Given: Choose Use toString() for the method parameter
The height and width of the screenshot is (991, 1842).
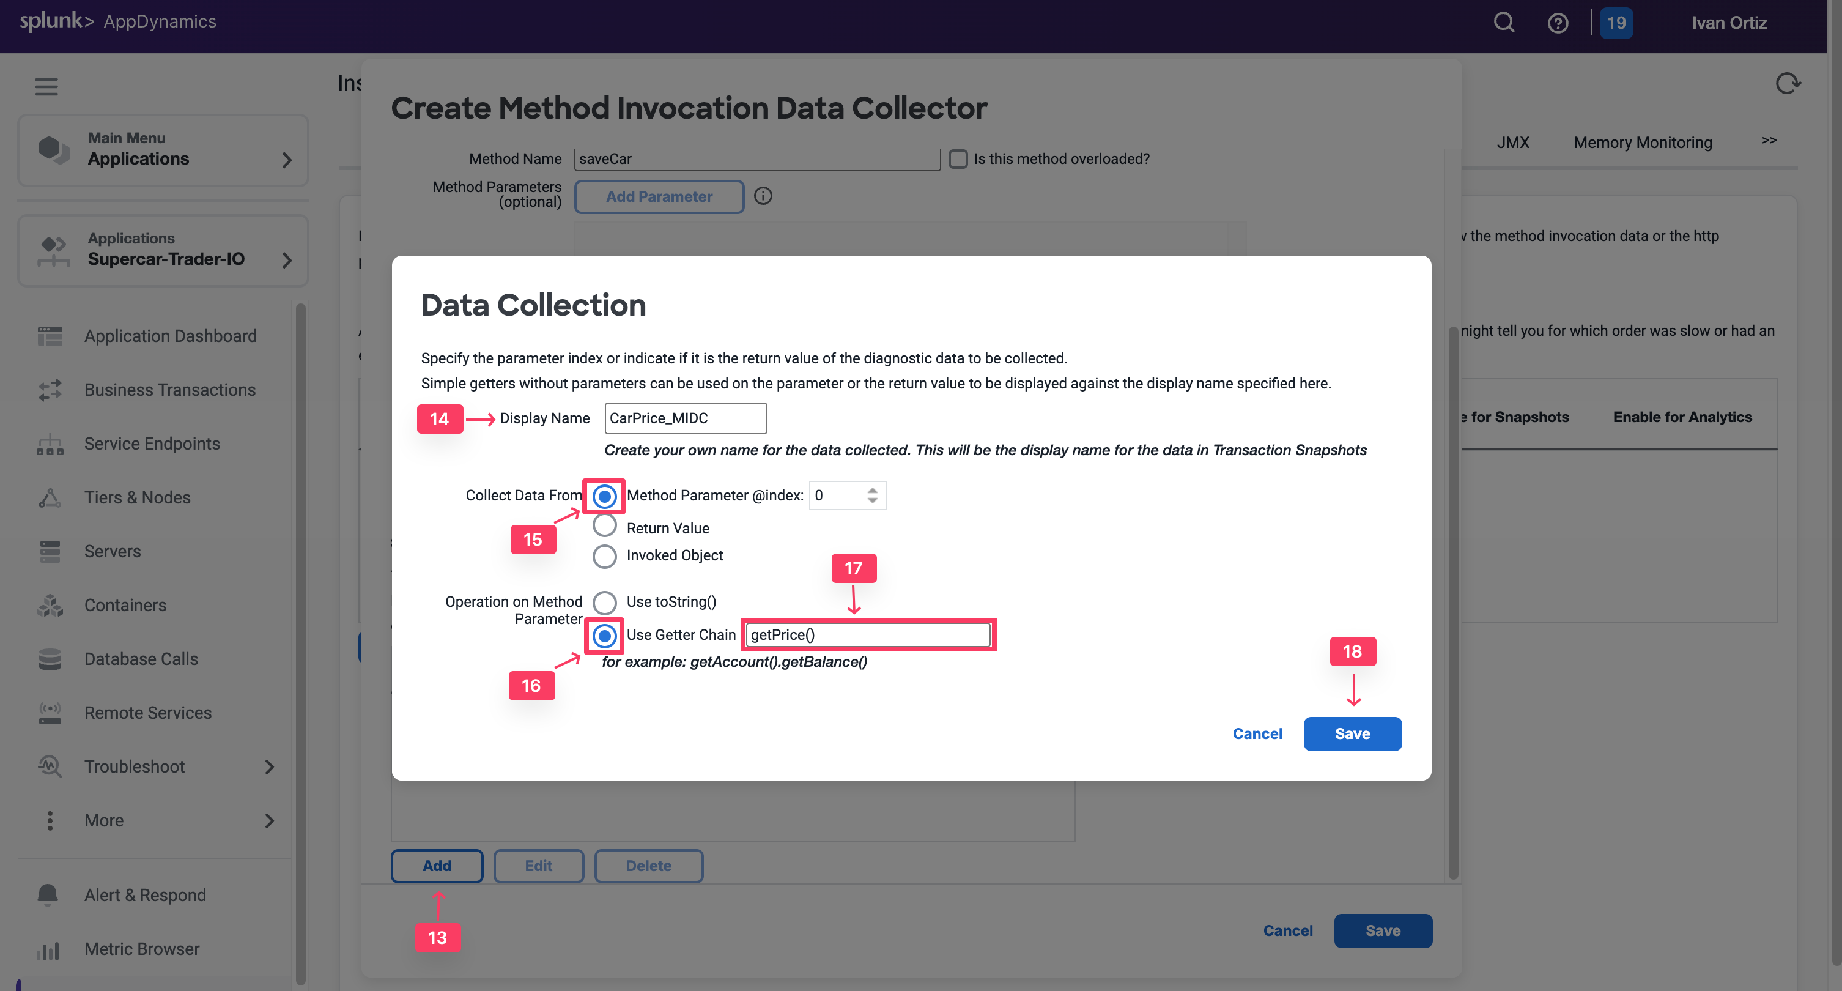Looking at the screenshot, I should (605, 603).
